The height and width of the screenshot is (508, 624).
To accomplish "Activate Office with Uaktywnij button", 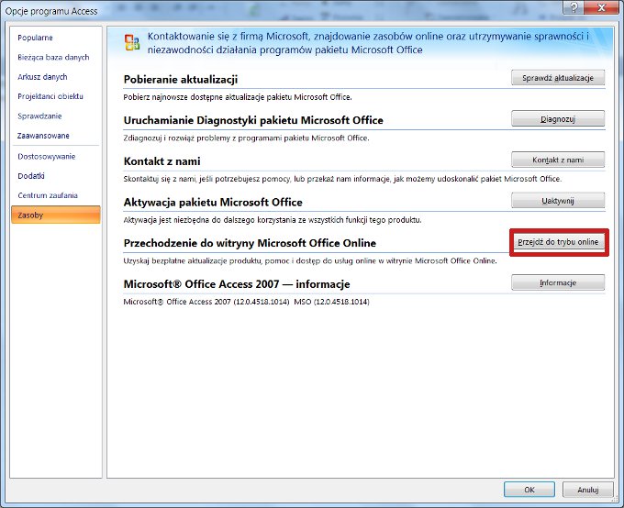I will click(558, 201).
